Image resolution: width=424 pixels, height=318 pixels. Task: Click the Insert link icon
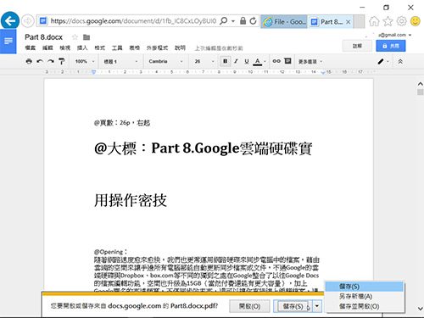coord(276,61)
